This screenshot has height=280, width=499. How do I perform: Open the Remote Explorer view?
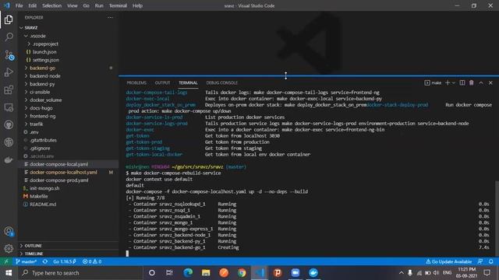(9, 107)
